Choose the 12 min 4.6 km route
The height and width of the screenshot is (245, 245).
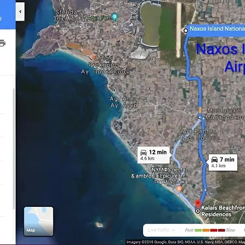pos(154,155)
